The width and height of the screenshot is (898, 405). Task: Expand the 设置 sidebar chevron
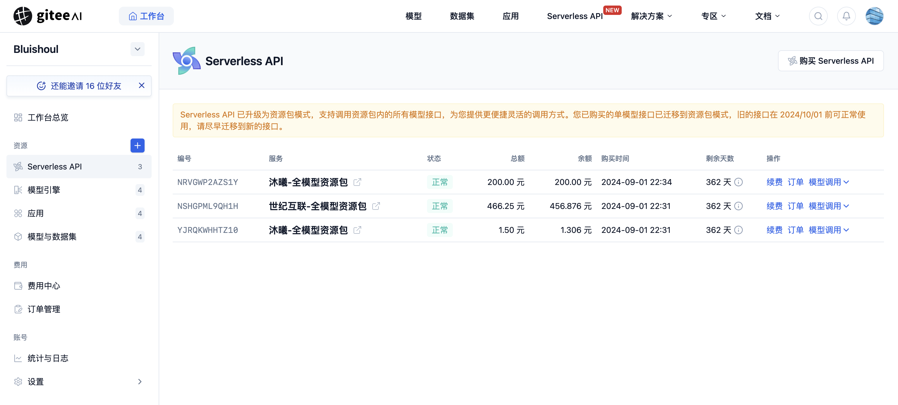[140, 382]
